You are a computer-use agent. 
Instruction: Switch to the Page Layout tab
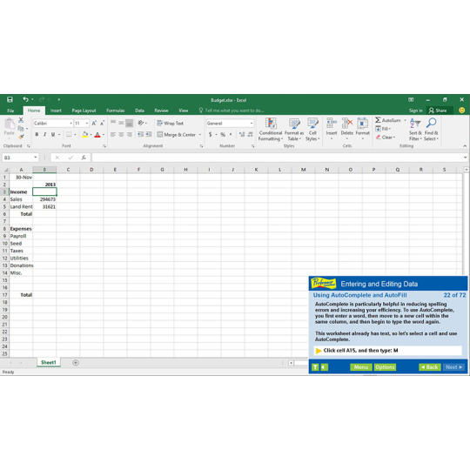tap(84, 111)
